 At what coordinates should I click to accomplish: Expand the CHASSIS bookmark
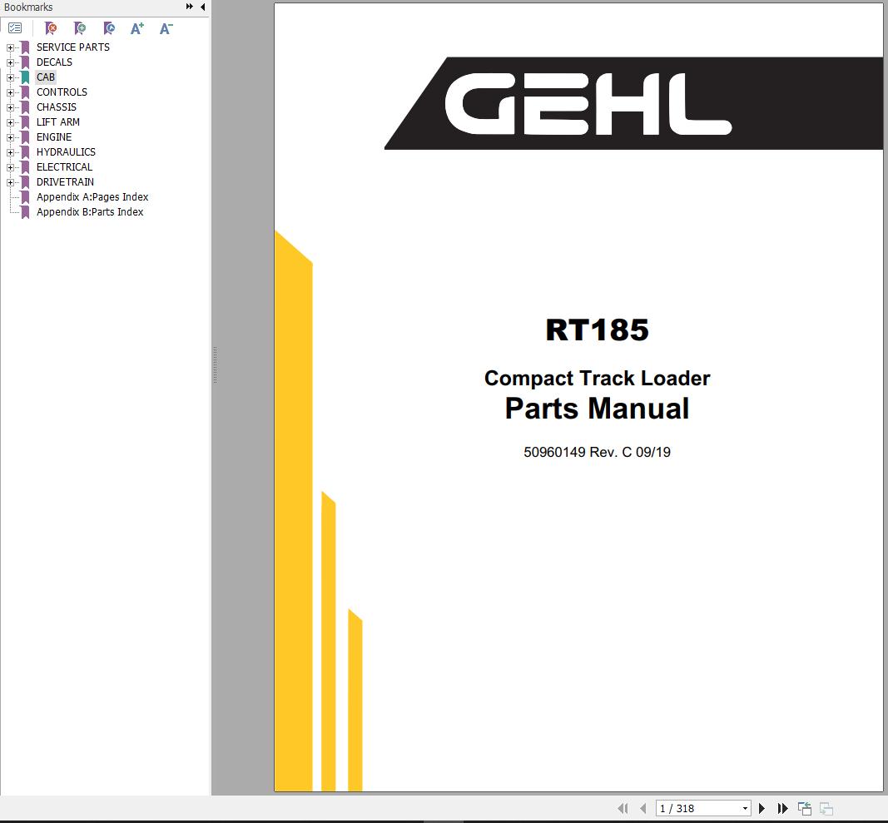[x=10, y=107]
